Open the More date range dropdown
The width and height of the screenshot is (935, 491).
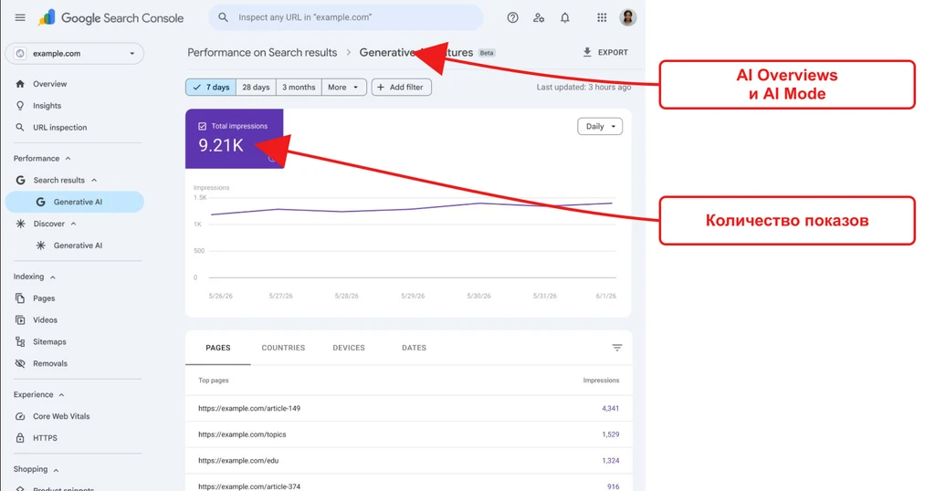click(343, 87)
